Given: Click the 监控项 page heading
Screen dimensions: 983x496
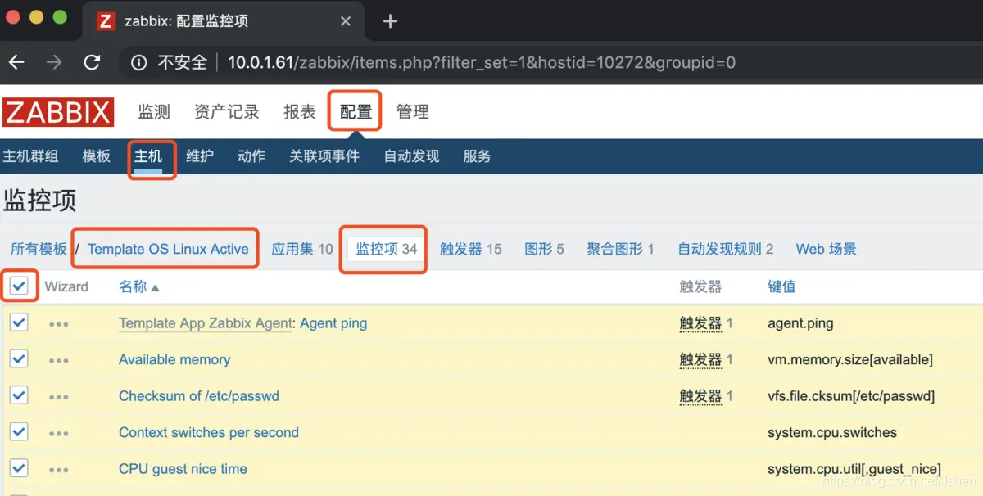Looking at the screenshot, I should click(40, 201).
